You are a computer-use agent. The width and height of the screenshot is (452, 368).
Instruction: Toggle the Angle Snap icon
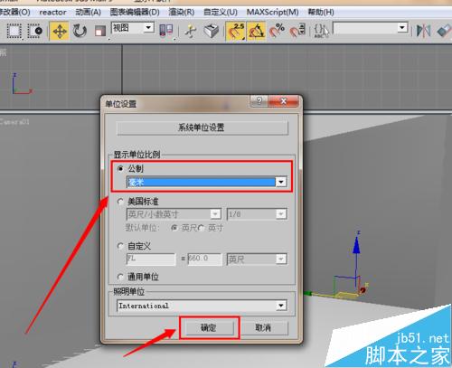click(257, 31)
